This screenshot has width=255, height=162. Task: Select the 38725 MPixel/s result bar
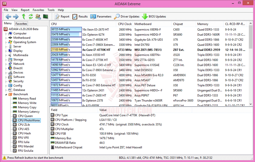click(x=66, y=29)
